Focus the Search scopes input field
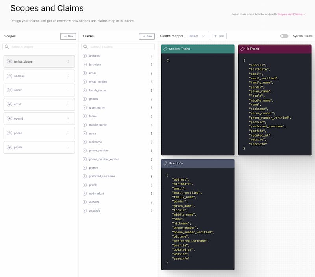315x277 pixels. [x=39, y=47]
